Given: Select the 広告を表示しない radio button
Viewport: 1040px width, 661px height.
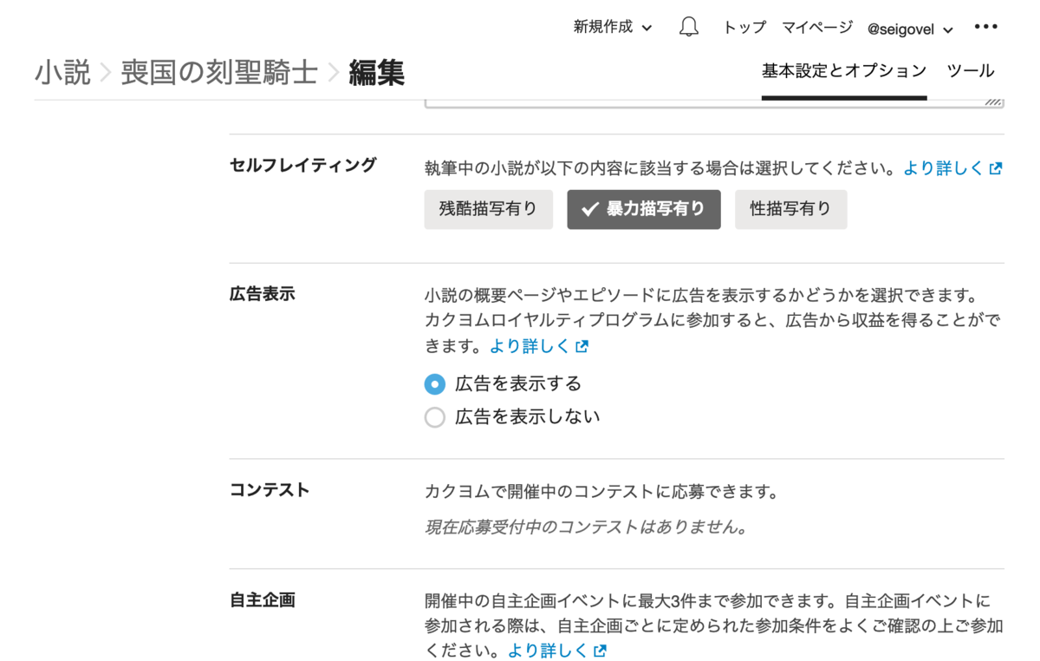Looking at the screenshot, I should click(435, 417).
